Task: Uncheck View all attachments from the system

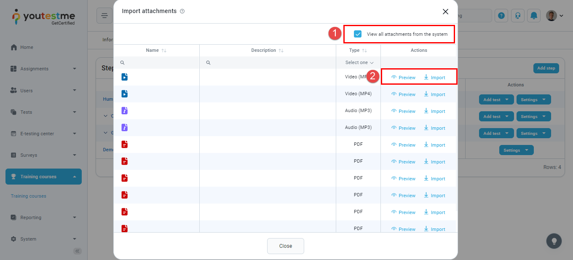Action: pyautogui.click(x=358, y=34)
